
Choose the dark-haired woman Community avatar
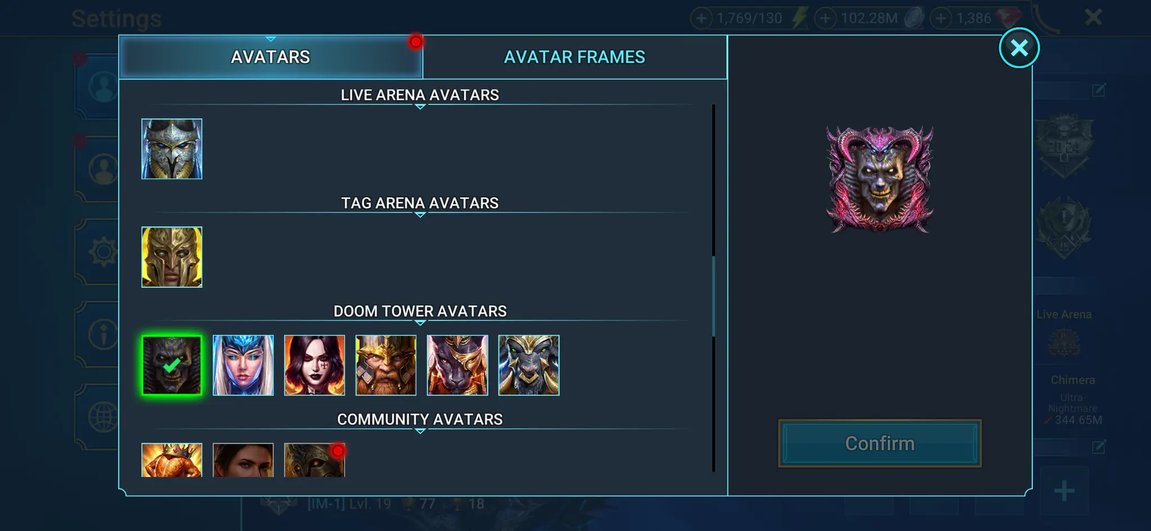(x=243, y=460)
